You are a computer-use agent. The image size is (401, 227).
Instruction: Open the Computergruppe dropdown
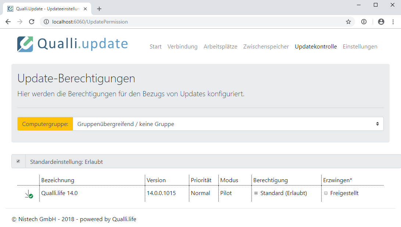(x=228, y=124)
